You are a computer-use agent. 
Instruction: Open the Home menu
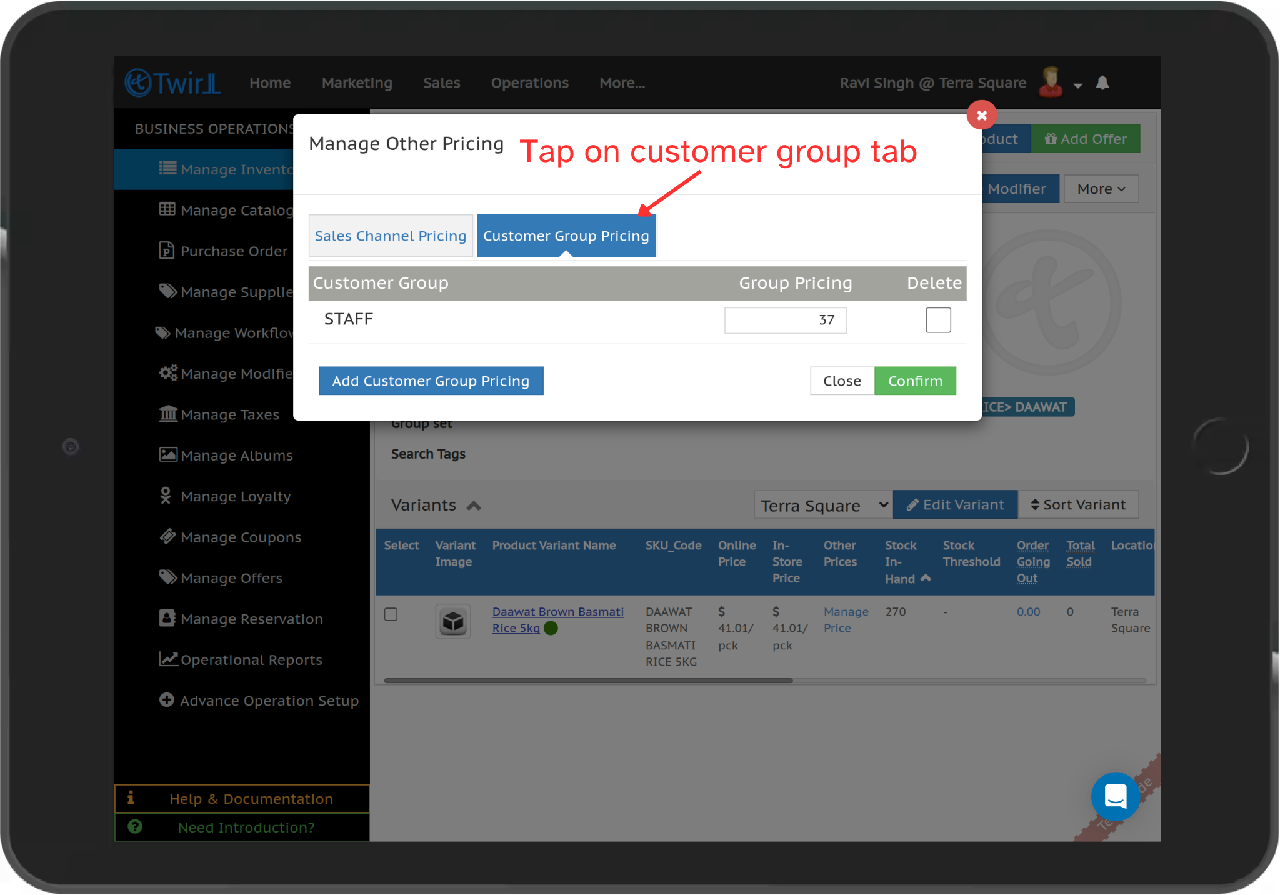click(x=270, y=82)
